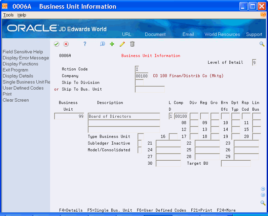The image size is (268, 216).
Task: Click F24=More function key text
Action: pos(226,210)
